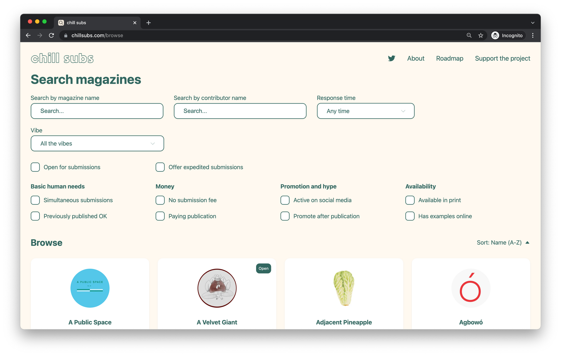Click the A Public Space title
Screen dimensions: 561x356
pos(90,322)
